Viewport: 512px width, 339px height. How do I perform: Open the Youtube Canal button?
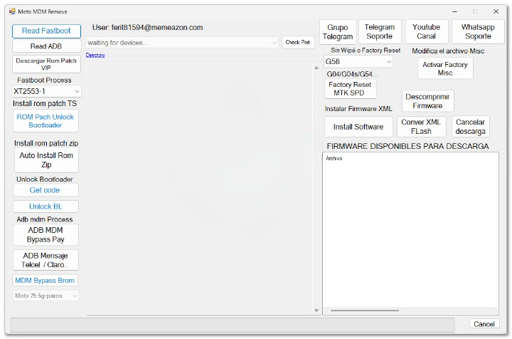(426, 32)
